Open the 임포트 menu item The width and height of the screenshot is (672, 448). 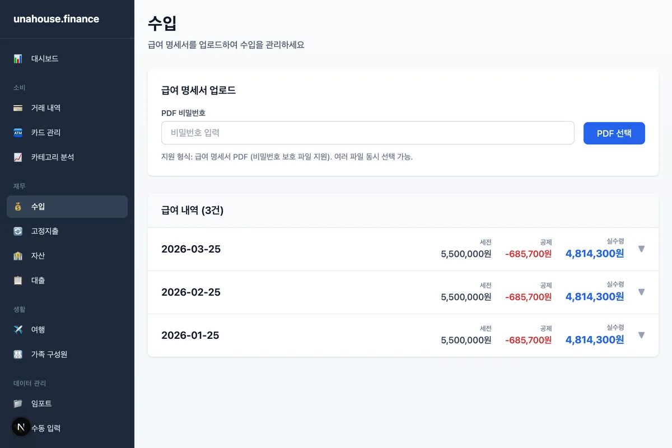tap(41, 404)
